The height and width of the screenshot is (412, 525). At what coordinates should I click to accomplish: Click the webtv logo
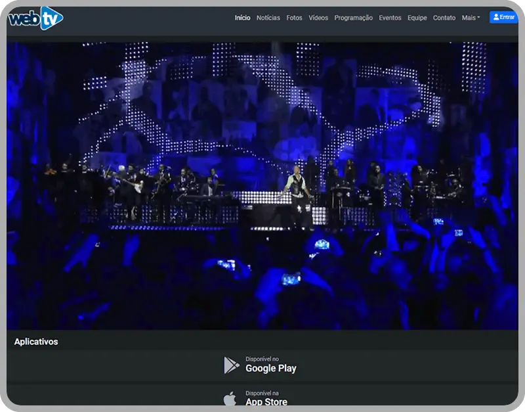[x=35, y=18]
